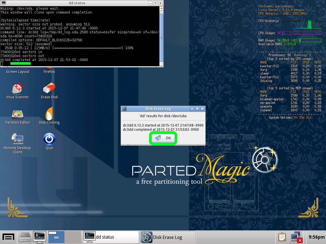
Task: Click scroll-up arrow in dd status window
Action: click(161, 8)
